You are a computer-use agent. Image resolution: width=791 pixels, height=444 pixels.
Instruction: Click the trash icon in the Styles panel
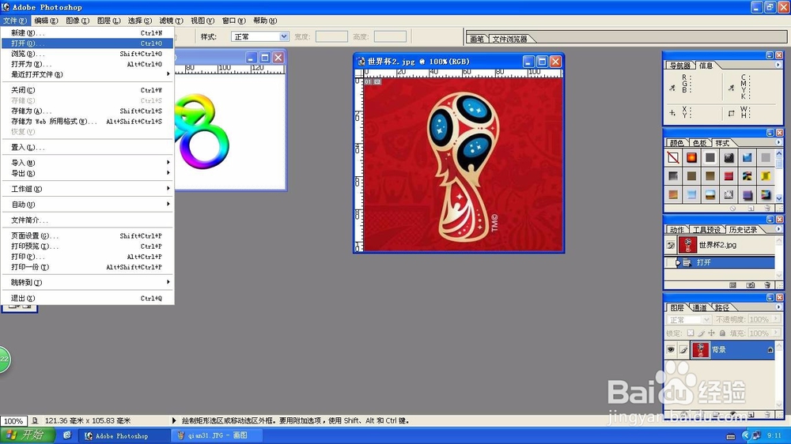tap(767, 208)
